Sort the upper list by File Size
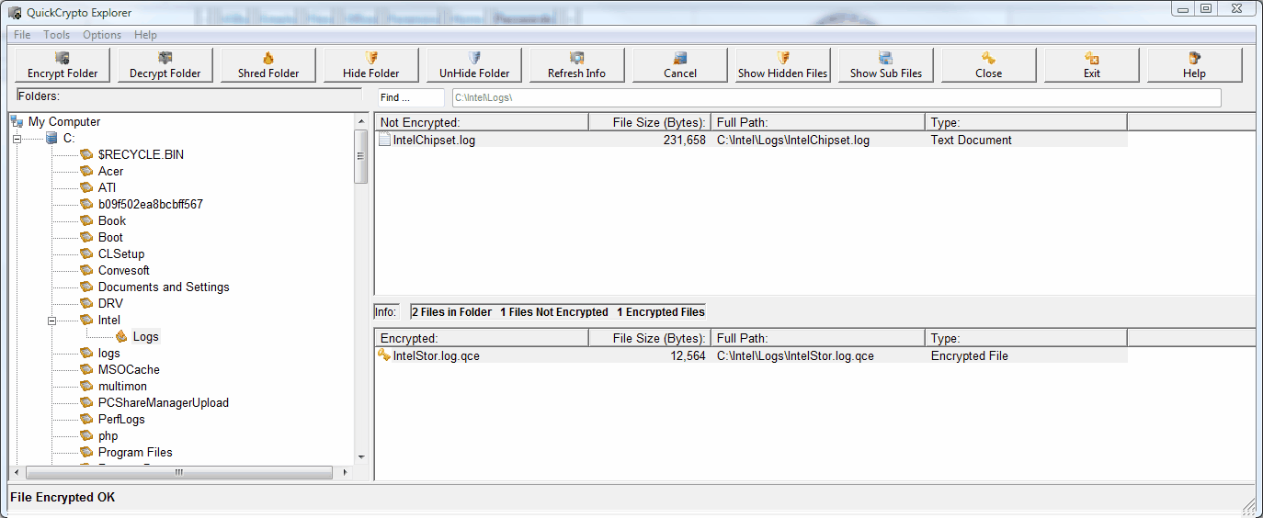1263x518 pixels. pyautogui.click(x=650, y=122)
